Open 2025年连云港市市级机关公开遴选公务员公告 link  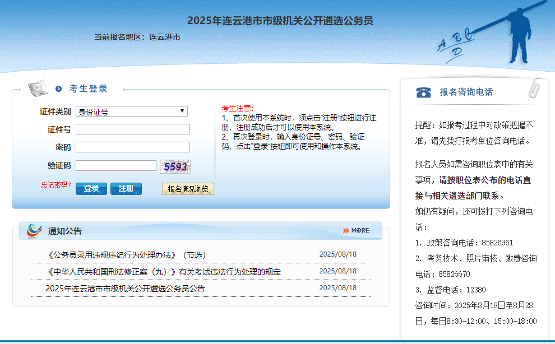pos(125,289)
